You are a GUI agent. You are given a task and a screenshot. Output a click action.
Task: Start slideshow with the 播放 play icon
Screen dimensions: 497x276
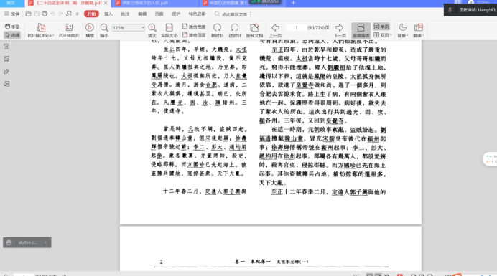[90, 31]
